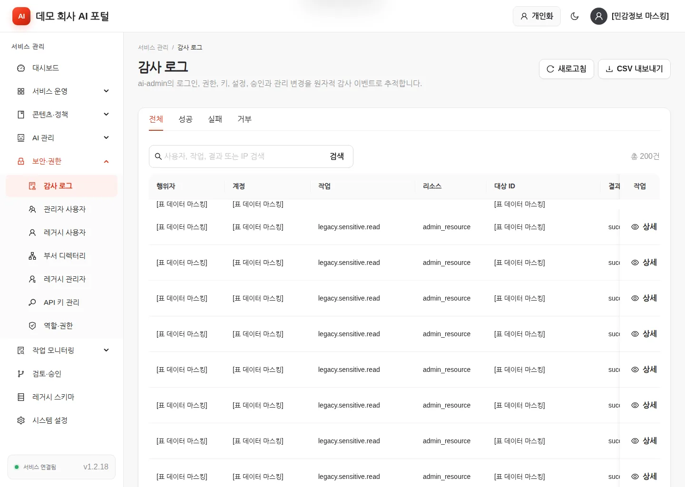The height and width of the screenshot is (487, 685).
Task: Switch to the 실패 tab
Action: 215,119
